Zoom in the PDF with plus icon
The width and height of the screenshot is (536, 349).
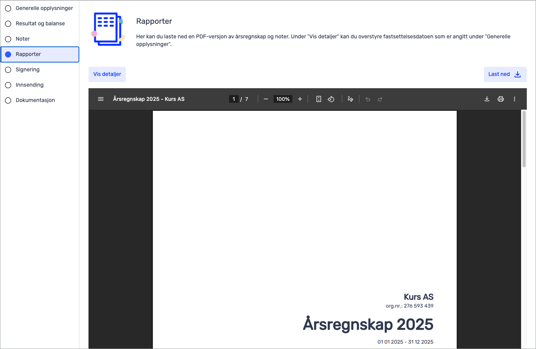click(x=300, y=99)
